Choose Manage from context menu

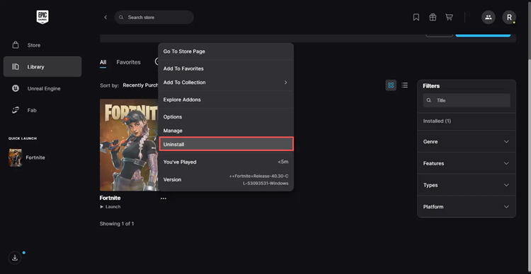click(226, 131)
